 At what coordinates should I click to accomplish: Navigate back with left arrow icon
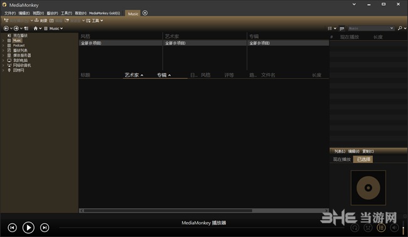(x=6, y=28)
